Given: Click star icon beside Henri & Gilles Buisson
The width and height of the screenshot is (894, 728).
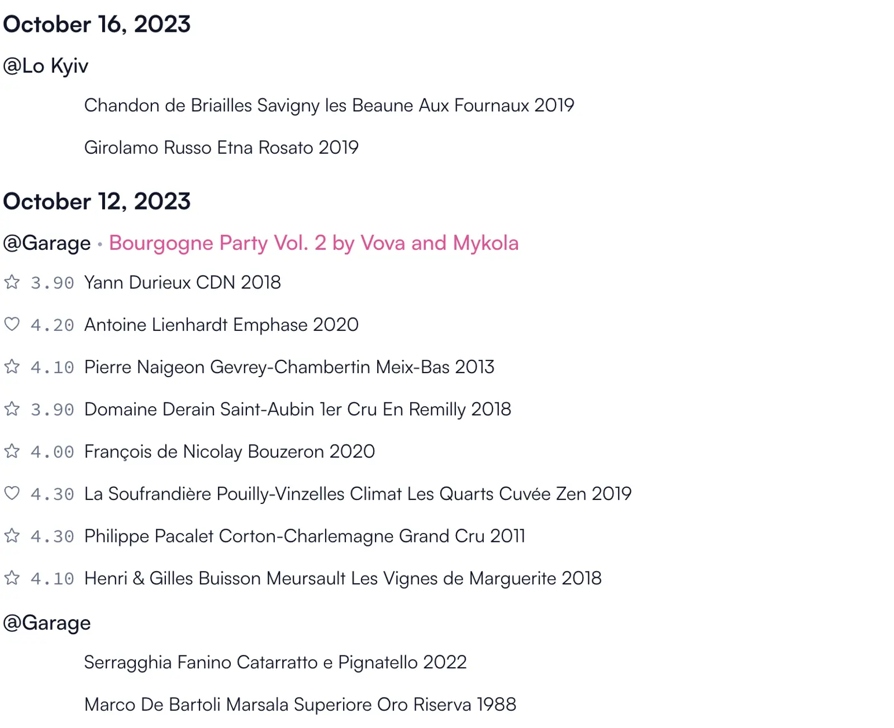Looking at the screenshot, I should click(12, 578).
